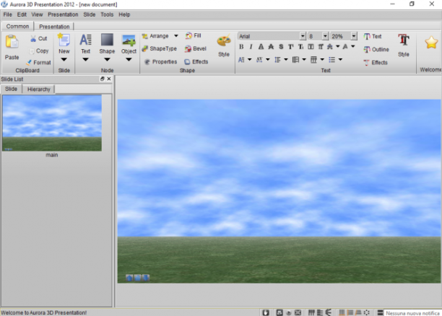The width and height of the screenshot is (442, 316).
Task: Expand the Object dropdown arrow
Action: [x=129, y=60]
